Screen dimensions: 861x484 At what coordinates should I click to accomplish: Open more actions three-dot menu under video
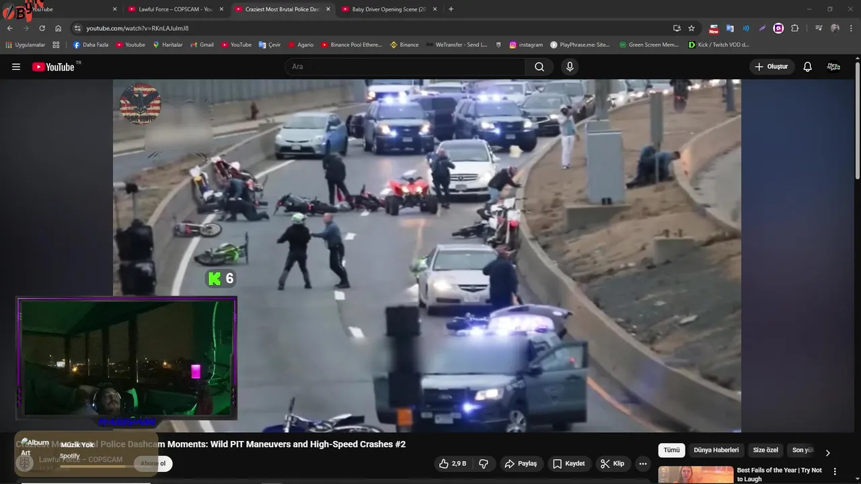click(643, 464)
